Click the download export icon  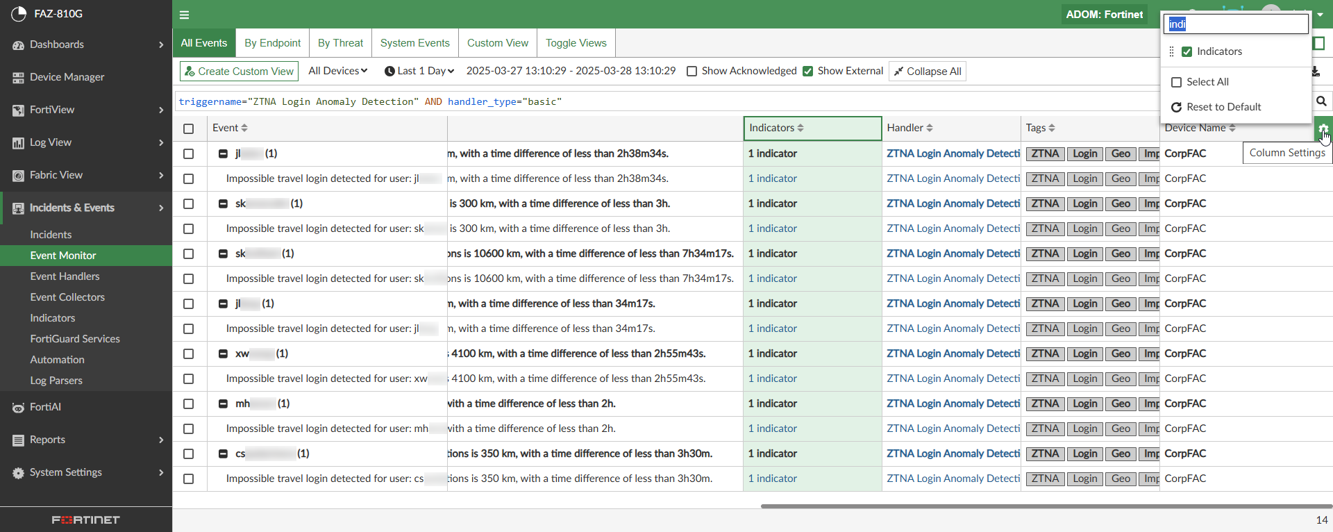[x=1315, y=72]
